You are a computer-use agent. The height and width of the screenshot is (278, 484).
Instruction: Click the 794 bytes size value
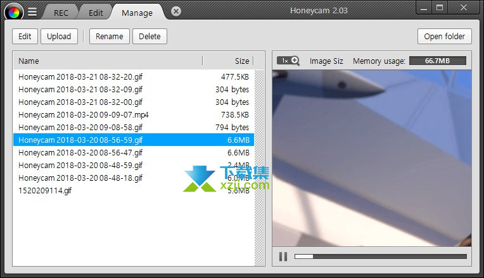232,128
